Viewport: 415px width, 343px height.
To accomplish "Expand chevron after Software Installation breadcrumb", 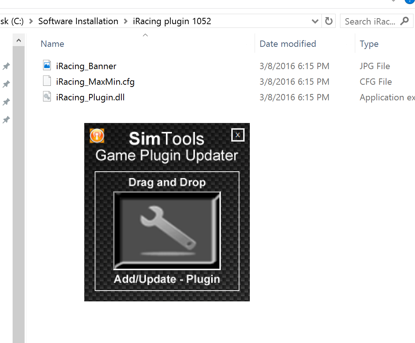I will point(125,21).
